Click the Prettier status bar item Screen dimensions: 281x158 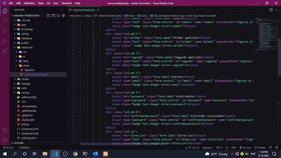coord(259,147)
